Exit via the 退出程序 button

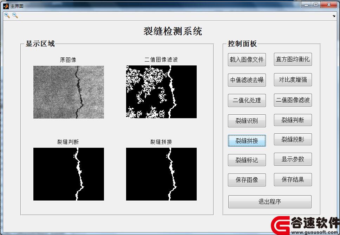[270, 202]
